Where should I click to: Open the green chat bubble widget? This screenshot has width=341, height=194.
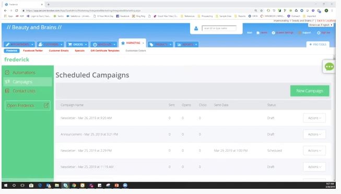click(329, 67)
